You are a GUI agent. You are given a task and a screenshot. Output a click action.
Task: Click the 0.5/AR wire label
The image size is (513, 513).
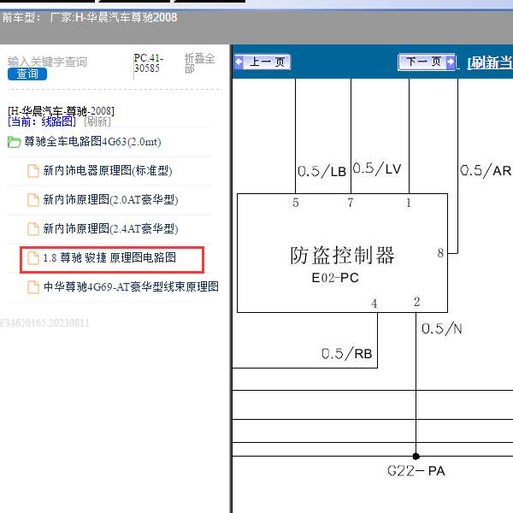486,170
